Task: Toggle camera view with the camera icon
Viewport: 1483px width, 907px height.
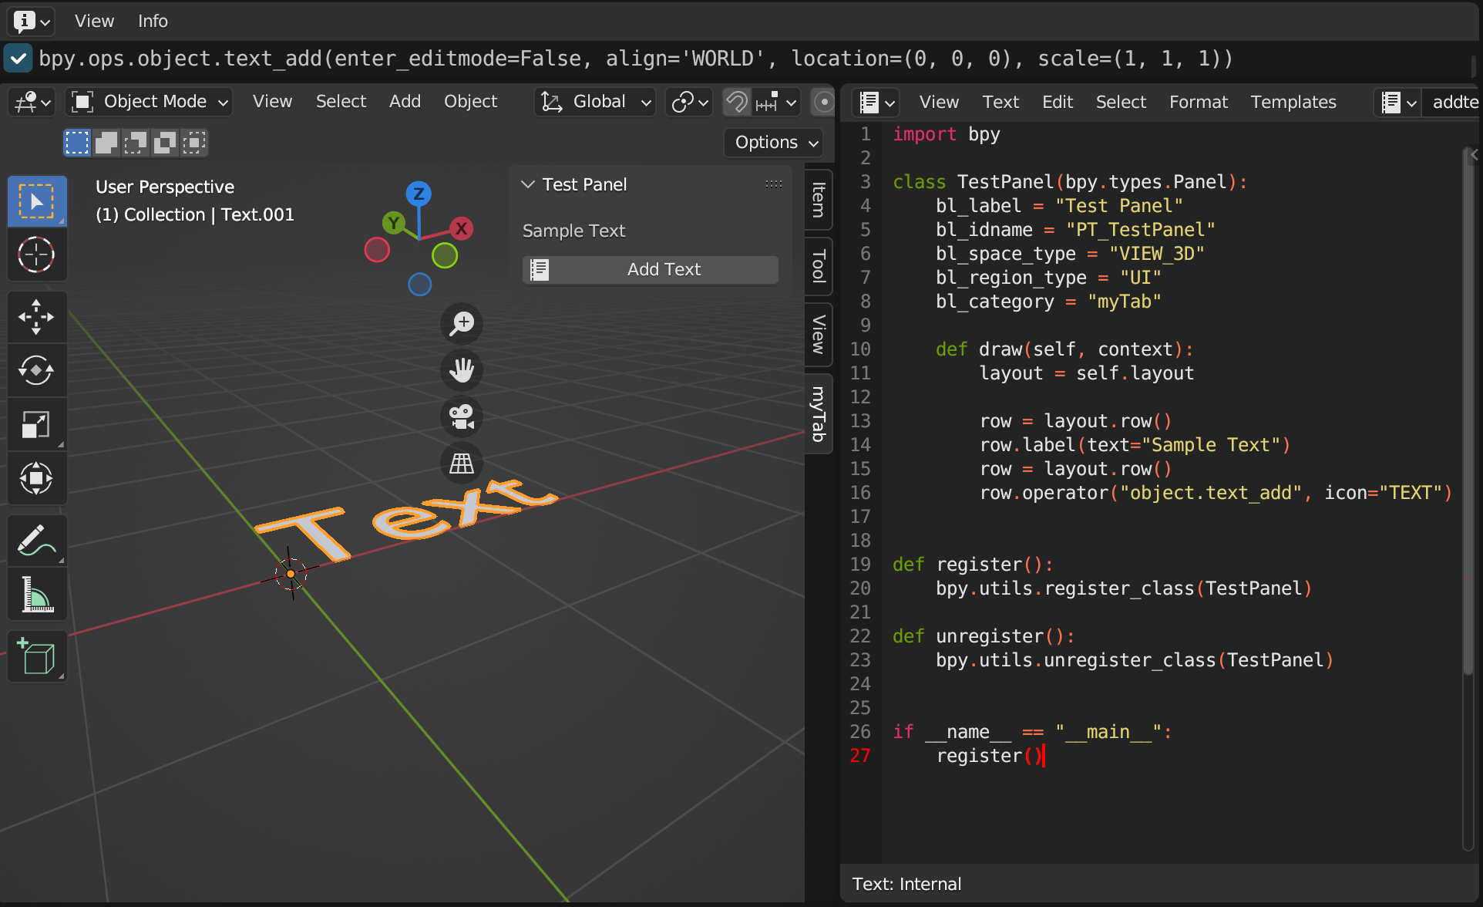Action: point(461,416)
